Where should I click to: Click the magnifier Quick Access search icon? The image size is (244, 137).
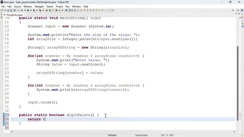click(233, 10)
